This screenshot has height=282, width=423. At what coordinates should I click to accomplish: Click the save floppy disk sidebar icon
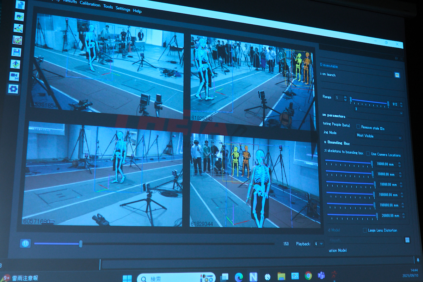[x=16, y=52]
